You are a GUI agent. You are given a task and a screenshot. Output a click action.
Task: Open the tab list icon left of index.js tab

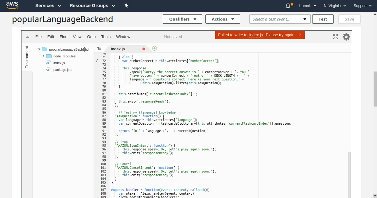point(99,49)
